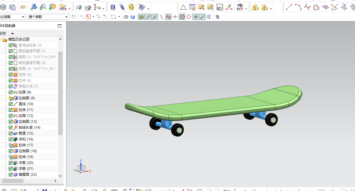Click the line curve tool icon

tap(289, 7)
